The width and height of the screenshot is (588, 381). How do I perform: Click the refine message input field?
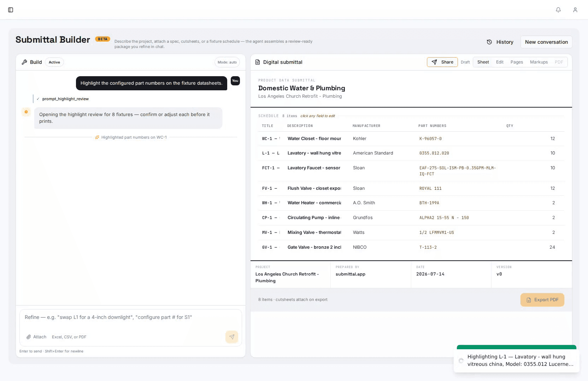131,317
